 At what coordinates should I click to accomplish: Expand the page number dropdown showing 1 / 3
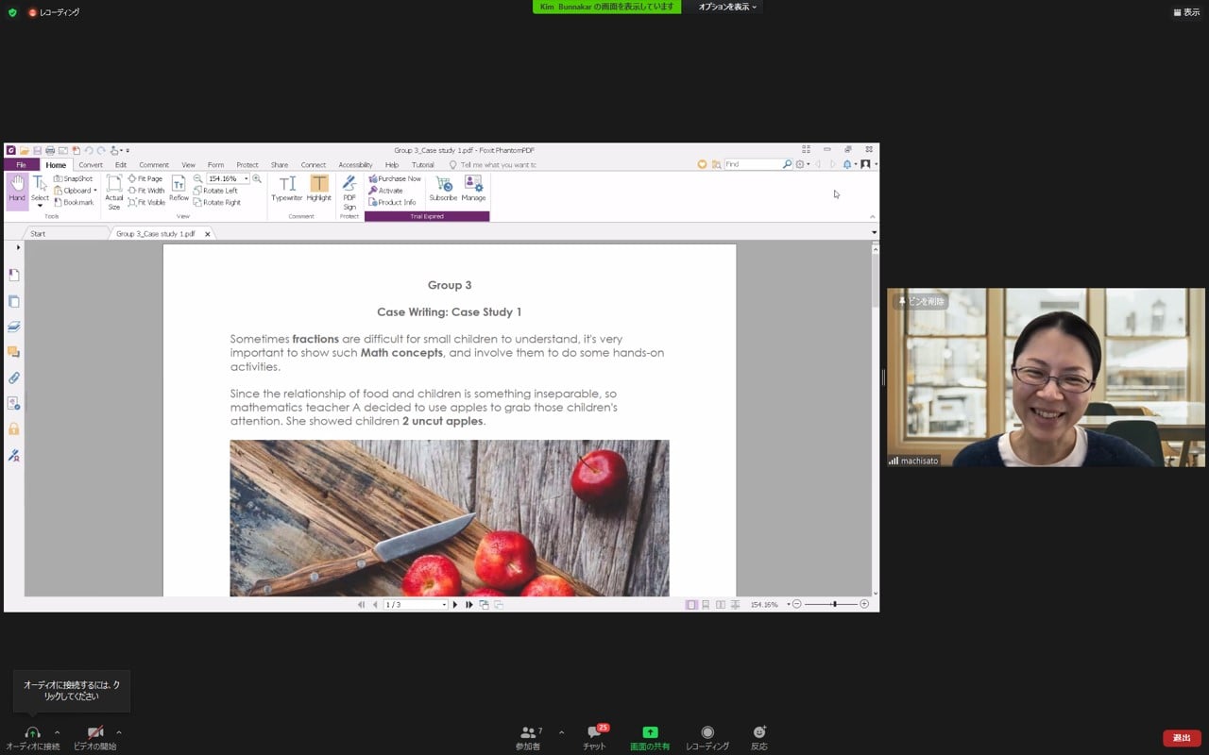[x=444, y=605]
